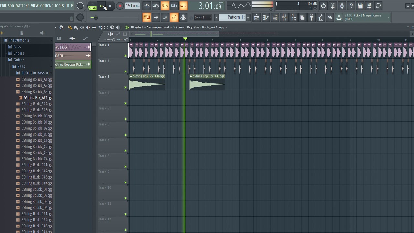This screenshot has height=233, width=414.
Task: Select the delete tool in playlist toolbar
Action: pyautogui.click(x=82, y=28)
